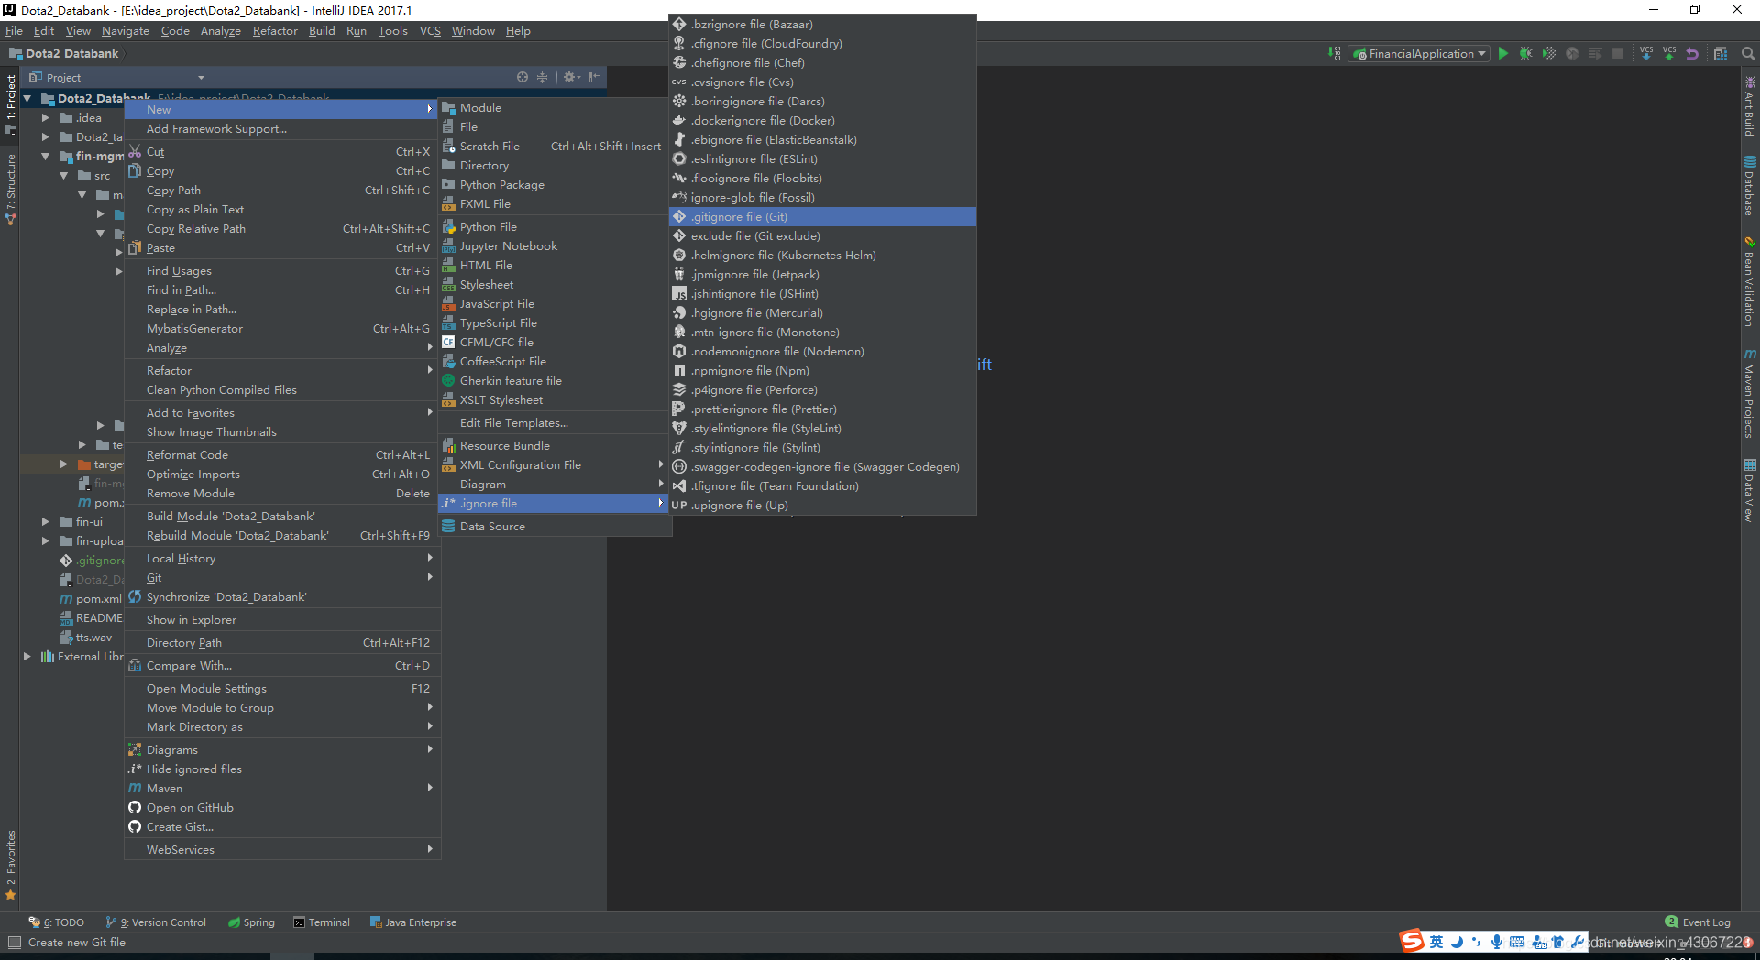Open .ignore file submenu
This screenshot has width=1760, height=960.
coord(554,504)
